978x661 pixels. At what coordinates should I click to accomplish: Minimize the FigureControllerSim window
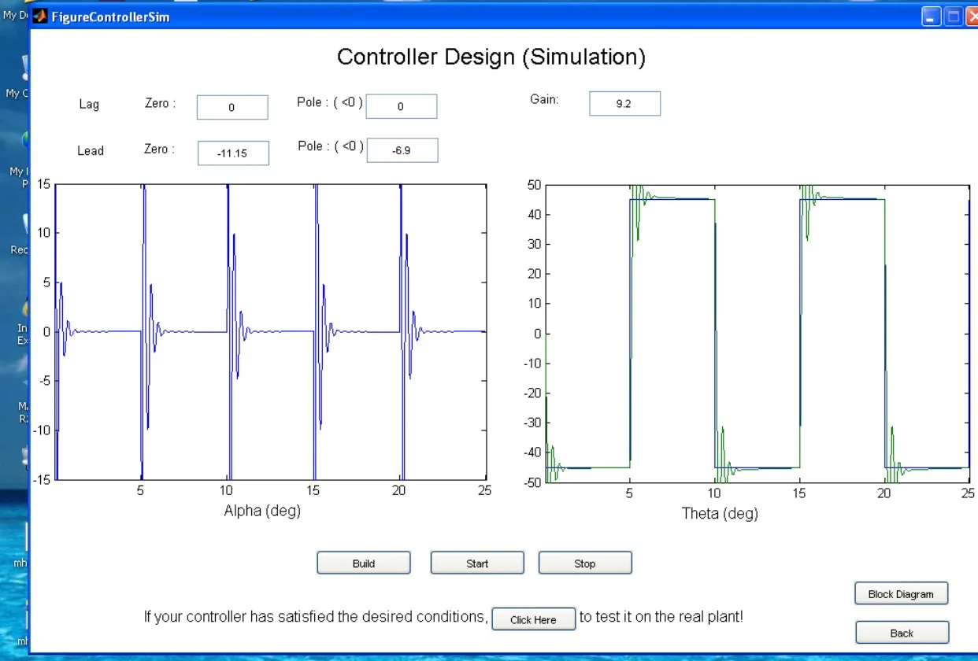tap(932, 17)
